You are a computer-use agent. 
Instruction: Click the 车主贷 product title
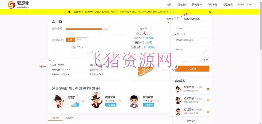(x=57, y=22)
